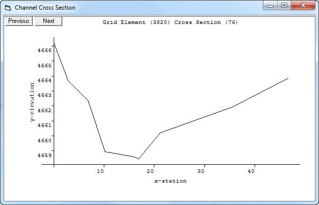Select the x-station axis label

pos(170,181)
